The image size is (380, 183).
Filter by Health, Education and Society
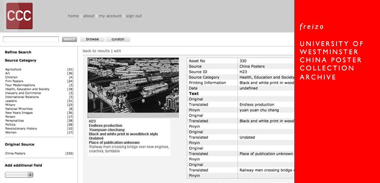27,89
